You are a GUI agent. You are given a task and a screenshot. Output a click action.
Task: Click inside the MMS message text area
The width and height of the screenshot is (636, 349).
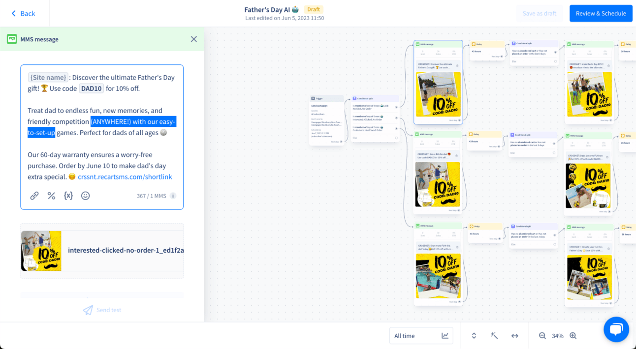click(x=102, y=127)
